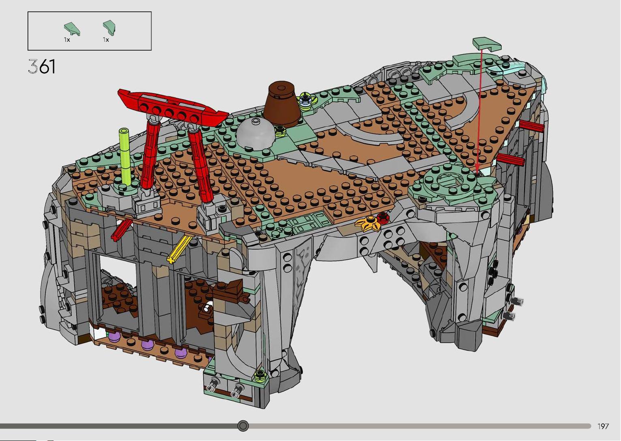Viewport: 621px width, 441px height.
Task: Click the filled part of the progress bar
Action: (x=119, y=426)
